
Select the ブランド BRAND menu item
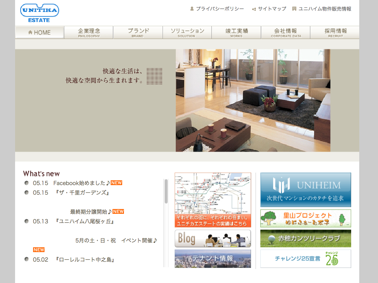click(138, 32)
